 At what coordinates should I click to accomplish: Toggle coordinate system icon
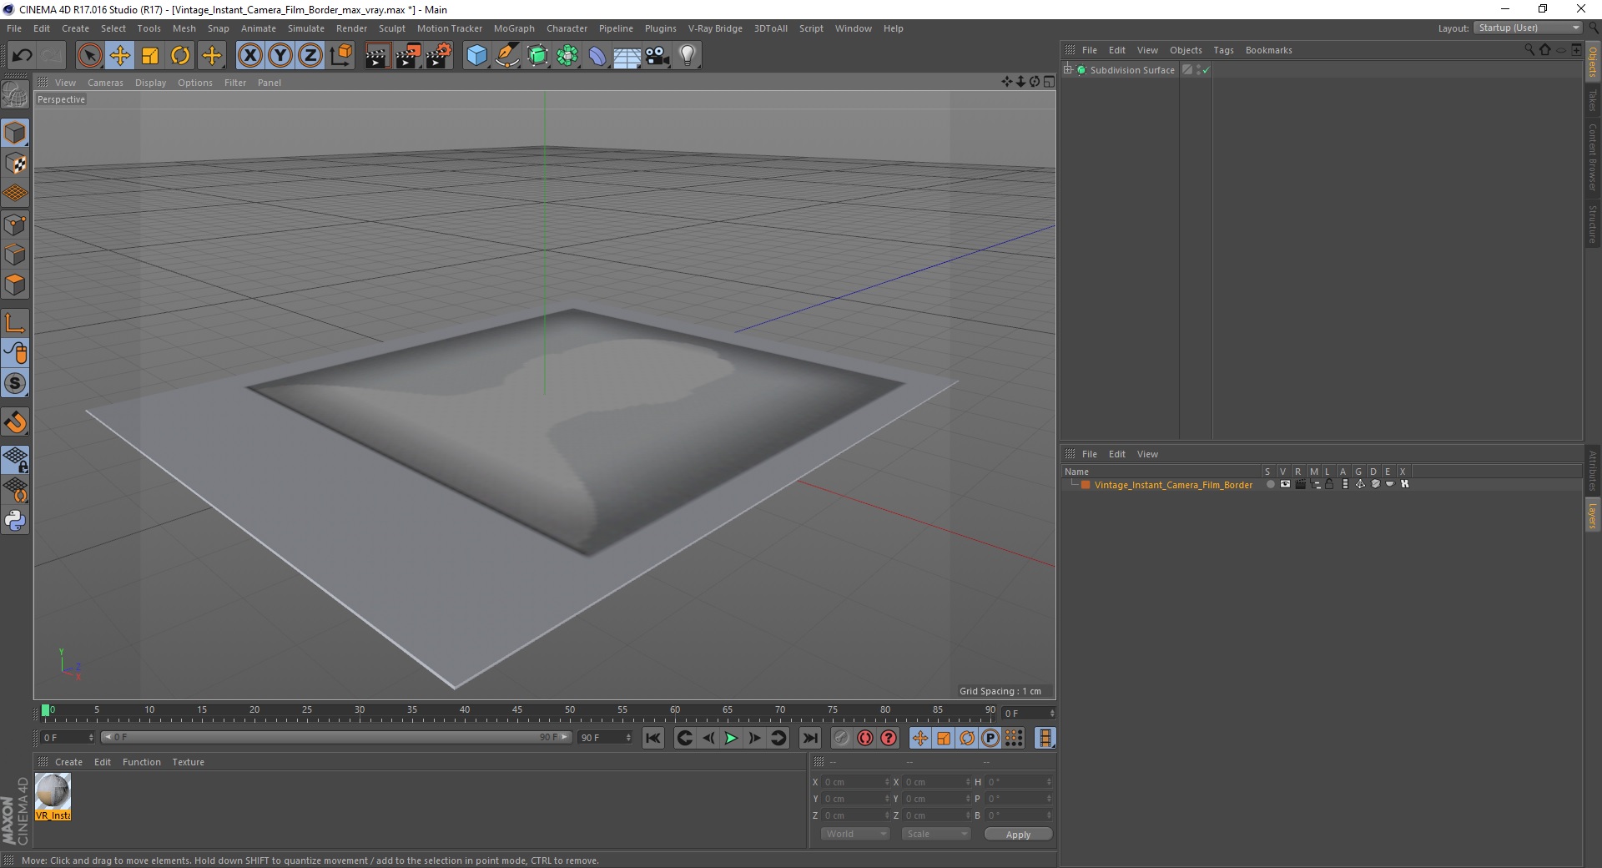click(341, 56)
